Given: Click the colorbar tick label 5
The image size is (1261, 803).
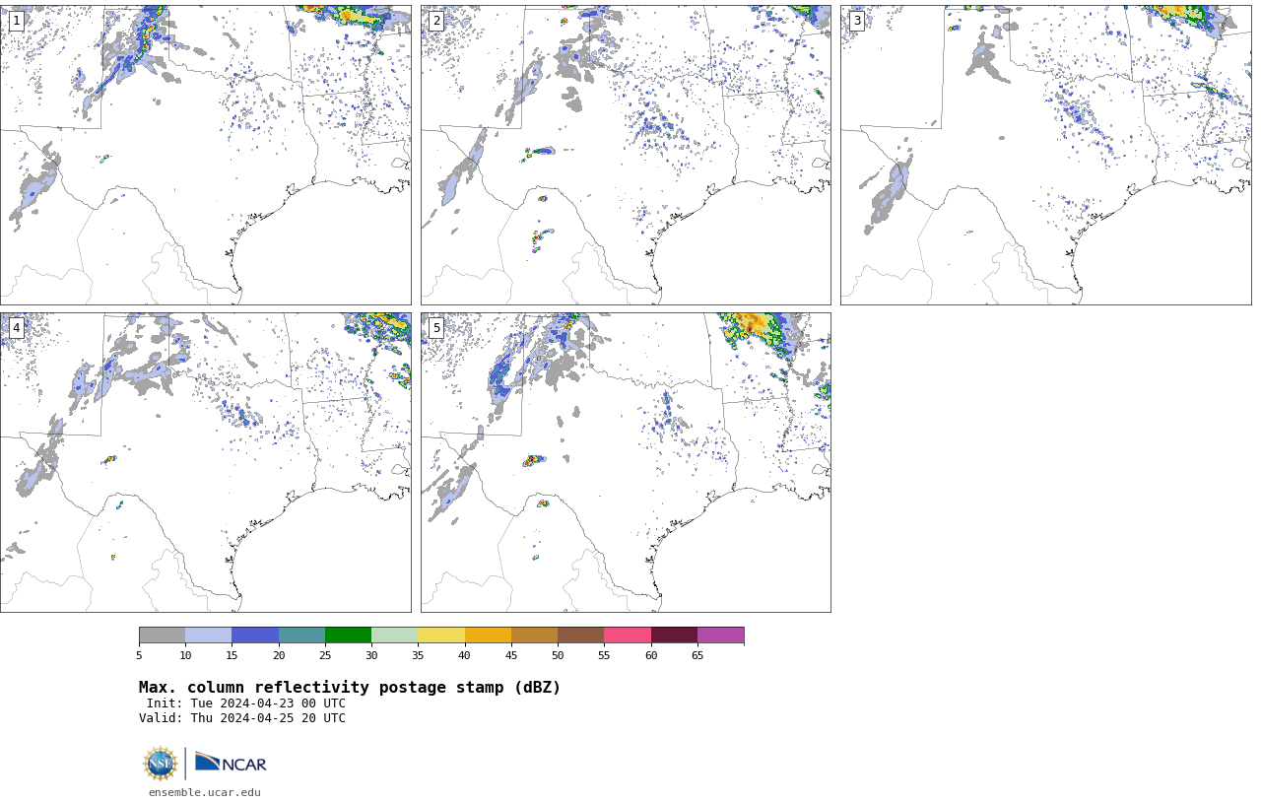Looking at the screenshot, I should point(139,655).
